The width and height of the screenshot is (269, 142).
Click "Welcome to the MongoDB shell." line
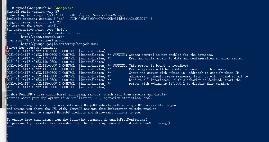[x=32, y=26]
